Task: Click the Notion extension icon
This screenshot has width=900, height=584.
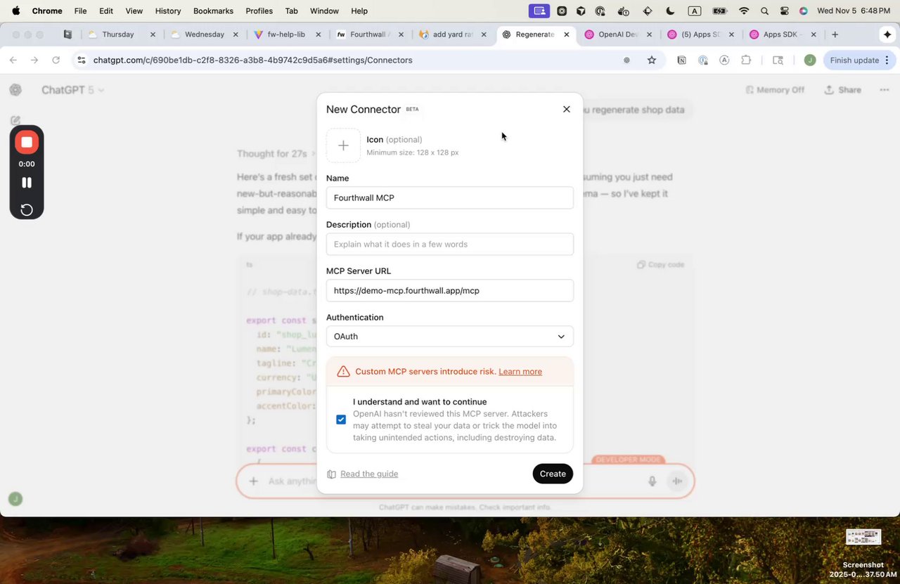Action: point(681,60)
